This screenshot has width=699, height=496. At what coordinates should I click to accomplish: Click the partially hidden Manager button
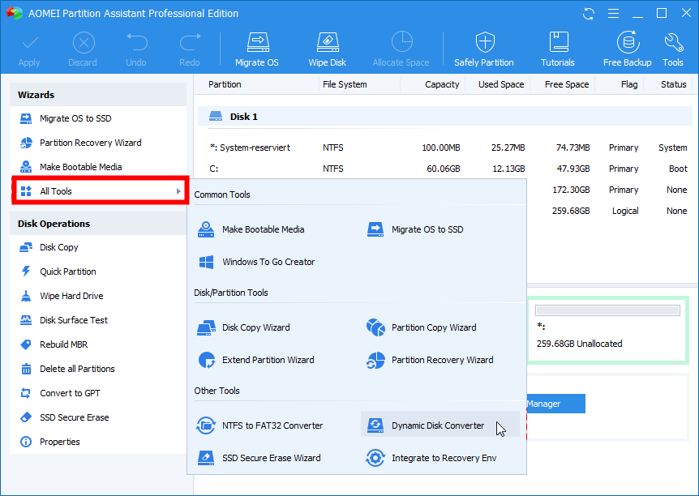pyautogui.click(x=556, y=404)
